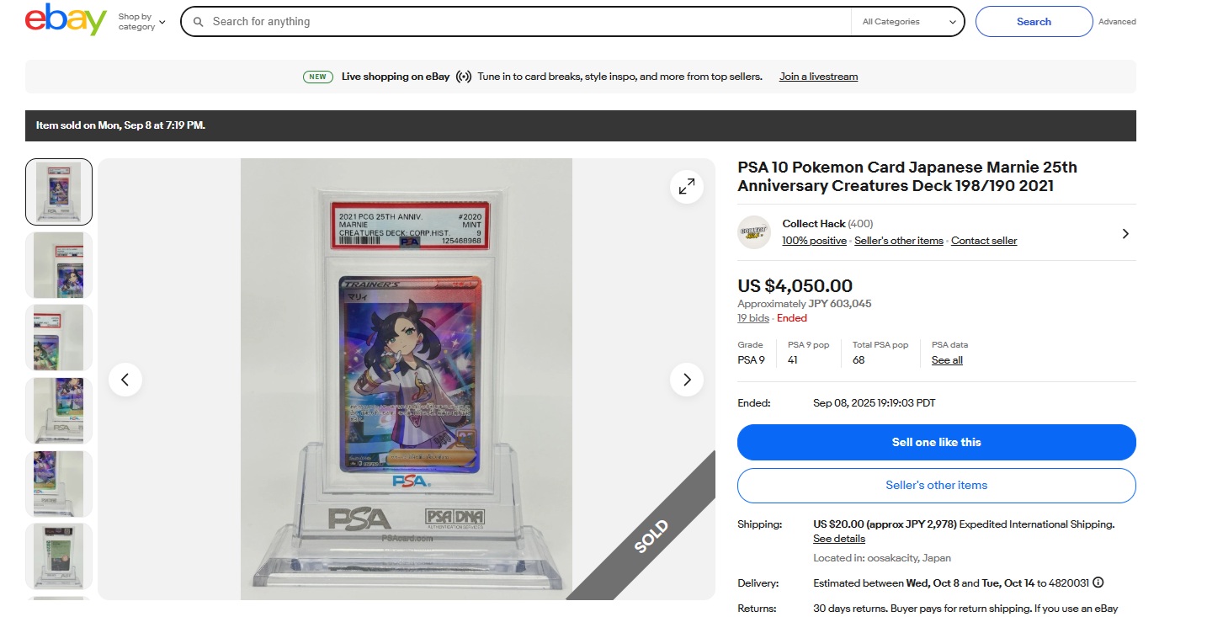Click the search magnifier icon
This screenshot has height=617, width=1228.
click(x=199, y=22)
